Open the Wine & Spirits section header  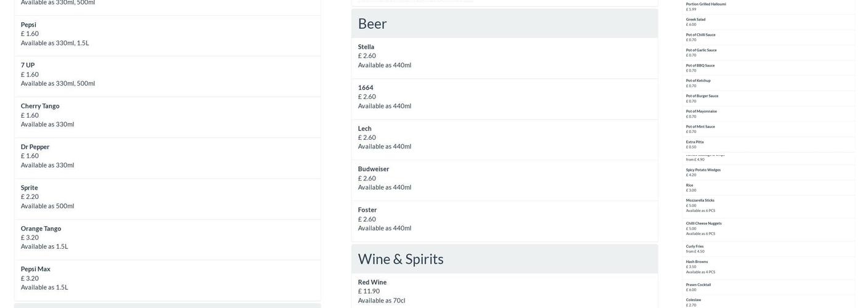(x=401, y=259)
